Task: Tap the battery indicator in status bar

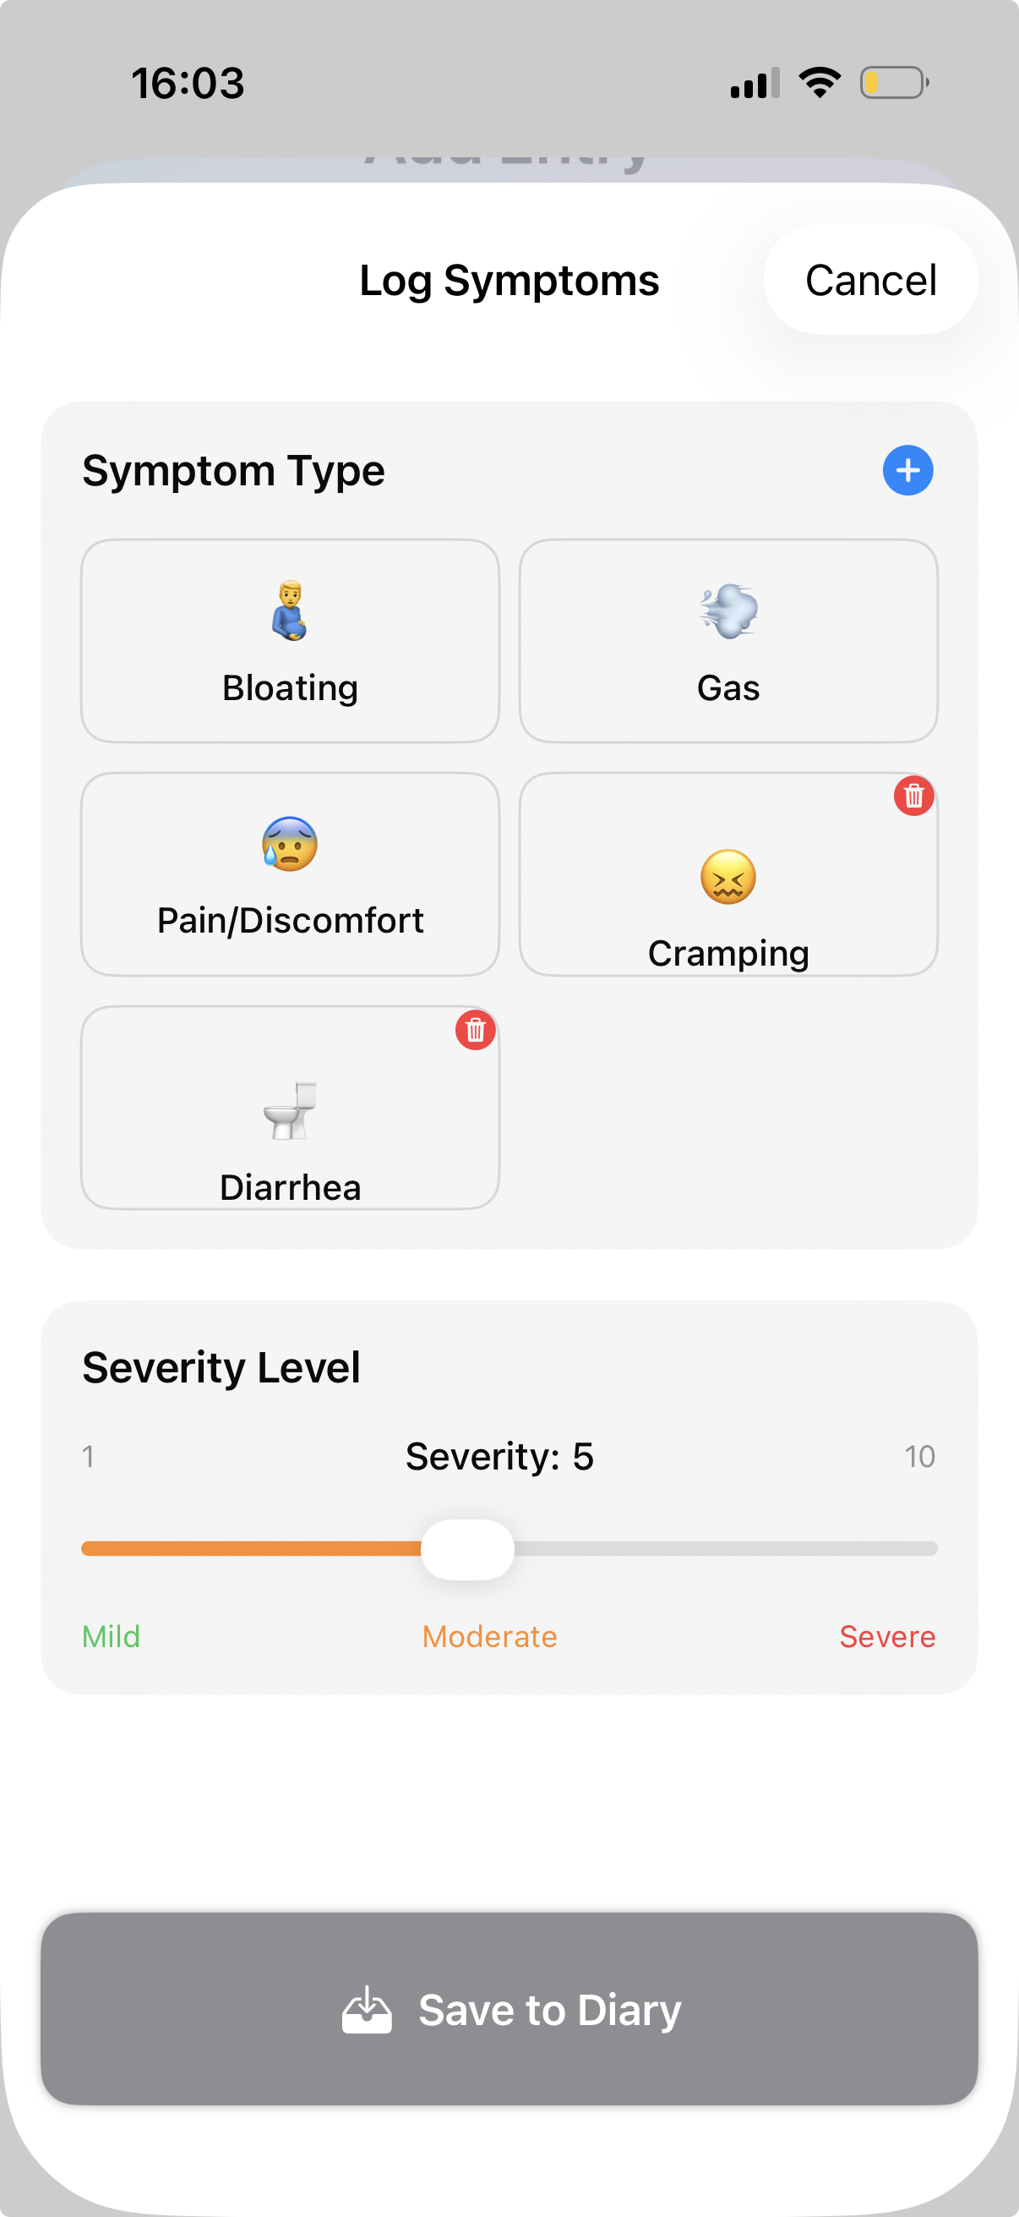Action: [894, 84]
